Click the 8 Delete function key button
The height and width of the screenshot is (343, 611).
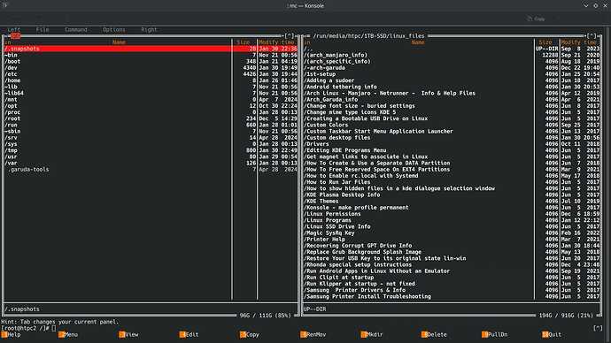coord(434,334)
